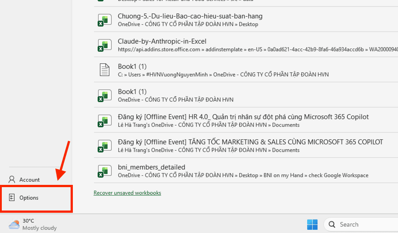
Task: Click Excel icon next to Claude-by-Anthropic-in-Excel
Action: [105, 45]
